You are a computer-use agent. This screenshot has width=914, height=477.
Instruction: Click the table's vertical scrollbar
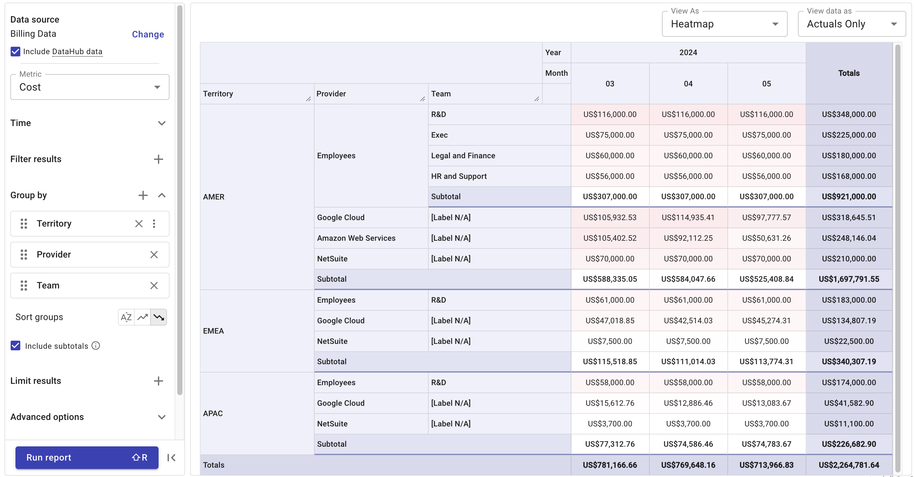point(898,248)
